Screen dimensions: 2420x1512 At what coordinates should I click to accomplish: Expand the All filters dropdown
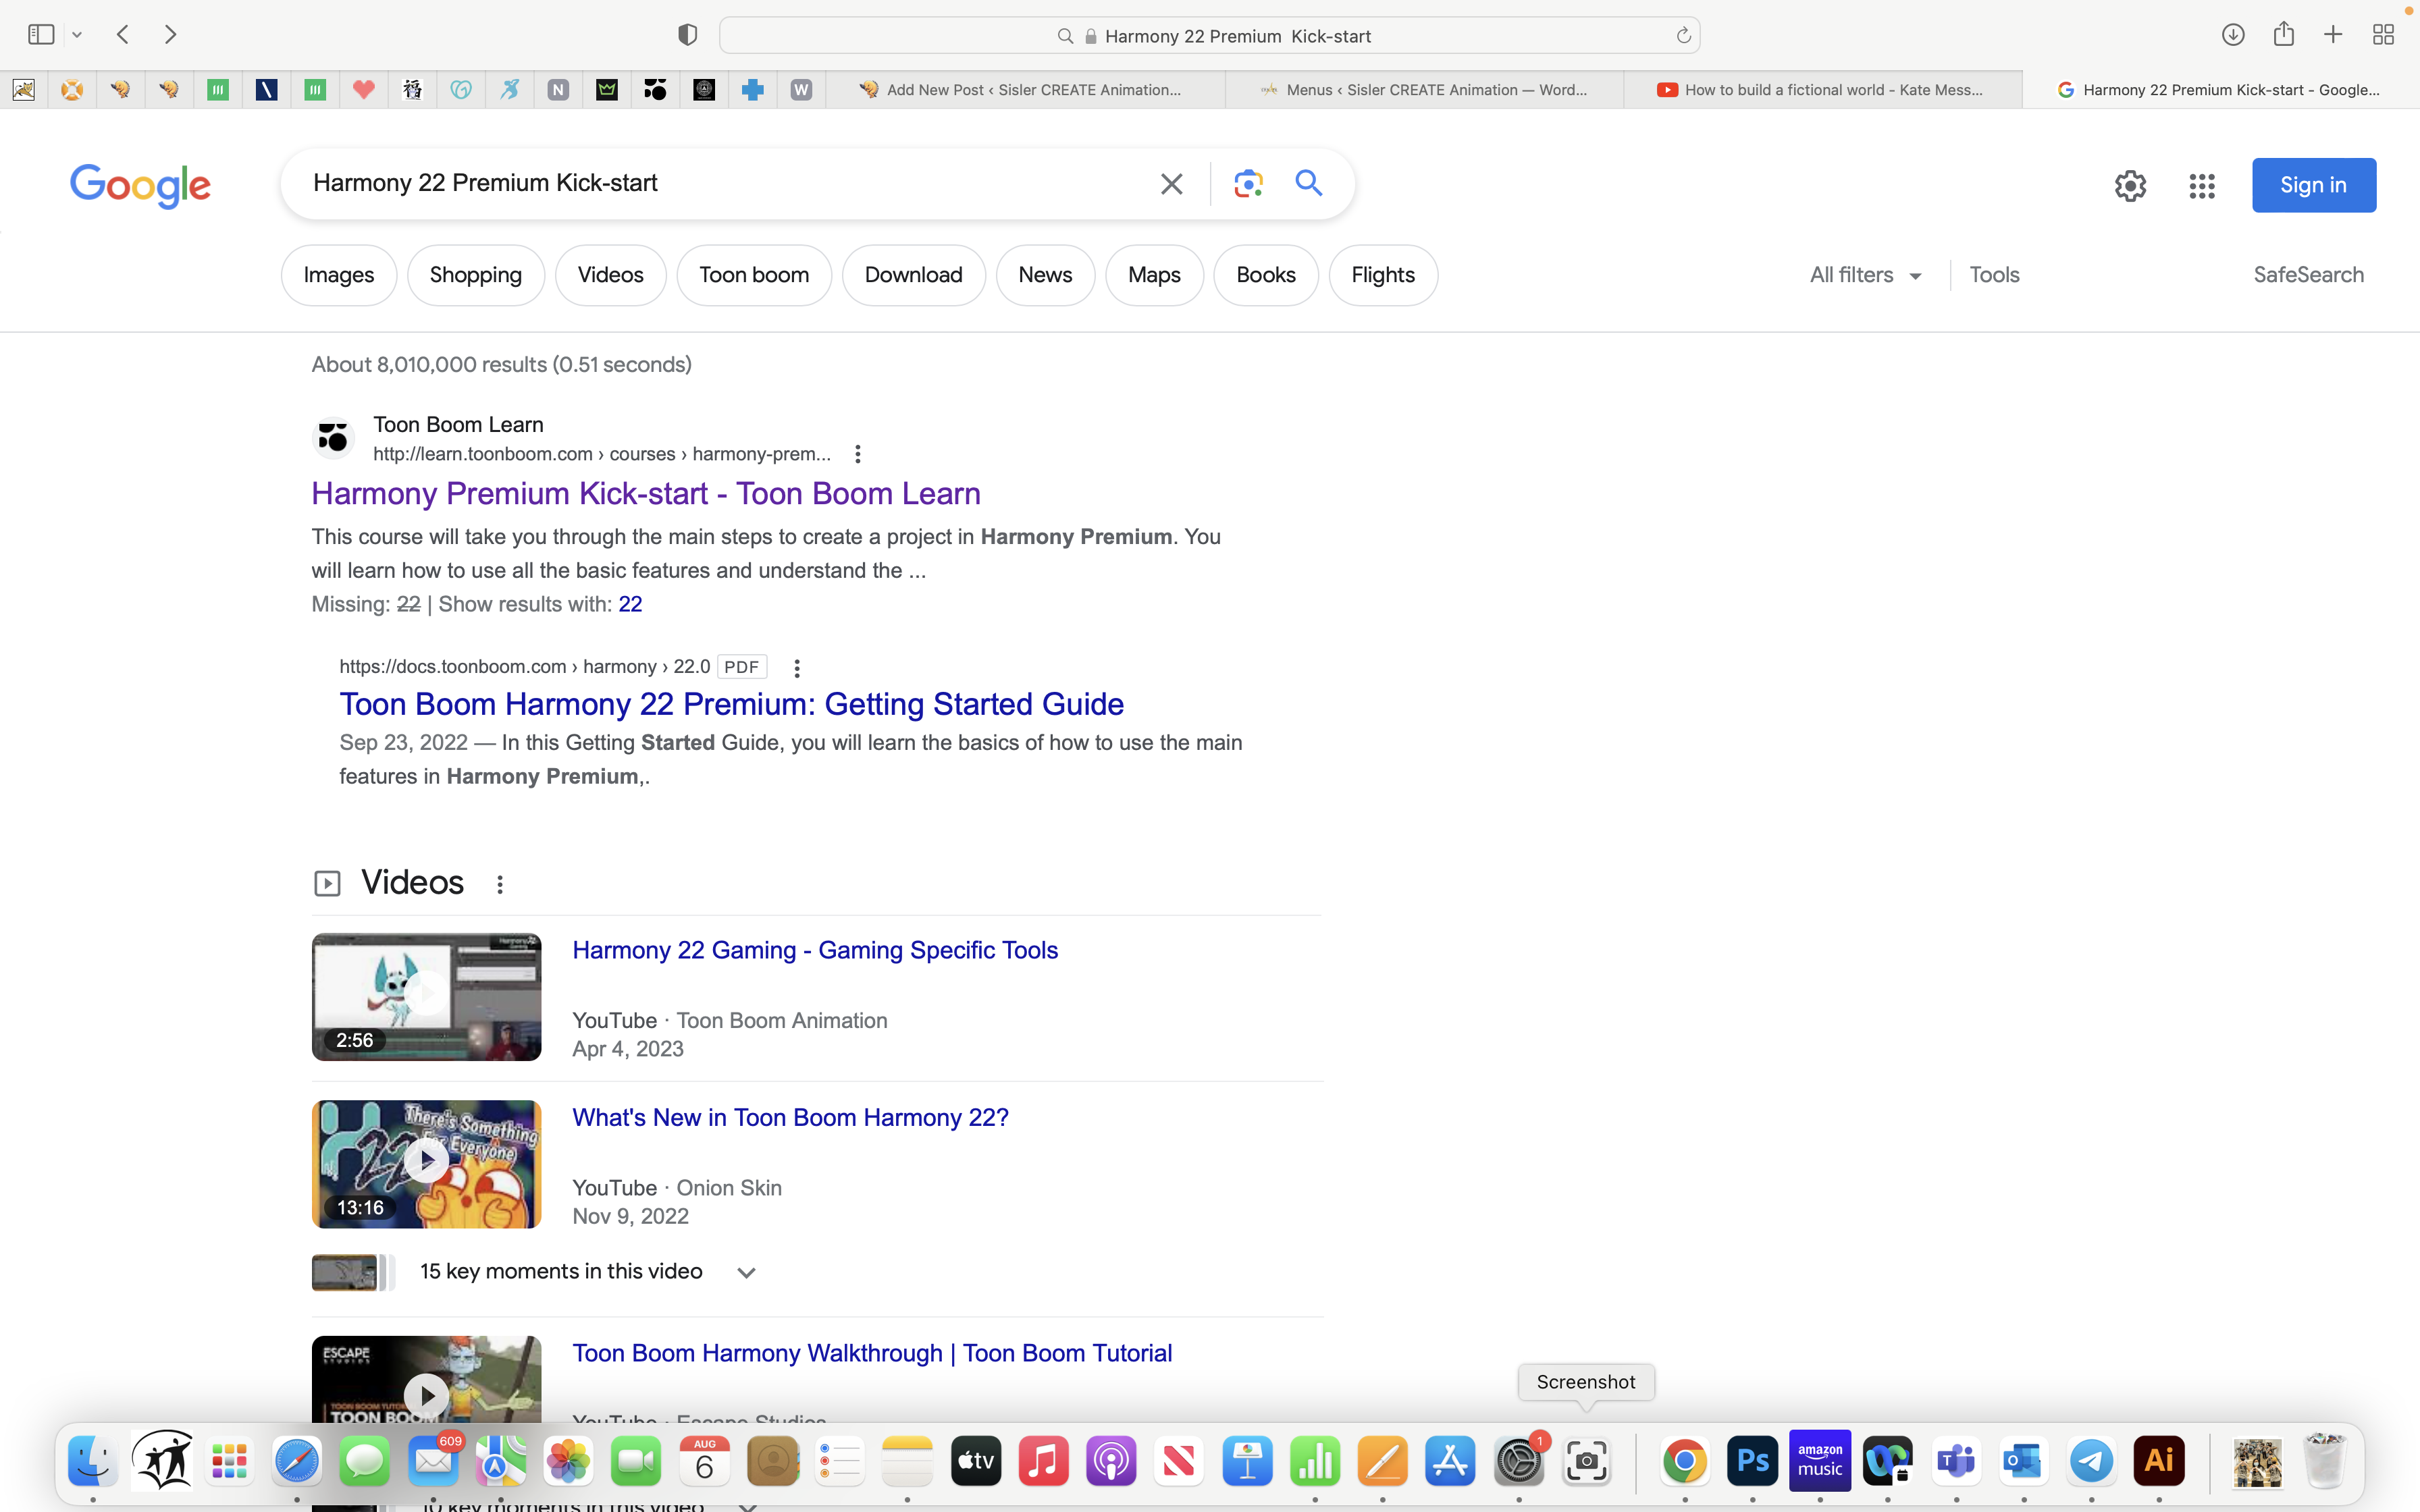1866,275
